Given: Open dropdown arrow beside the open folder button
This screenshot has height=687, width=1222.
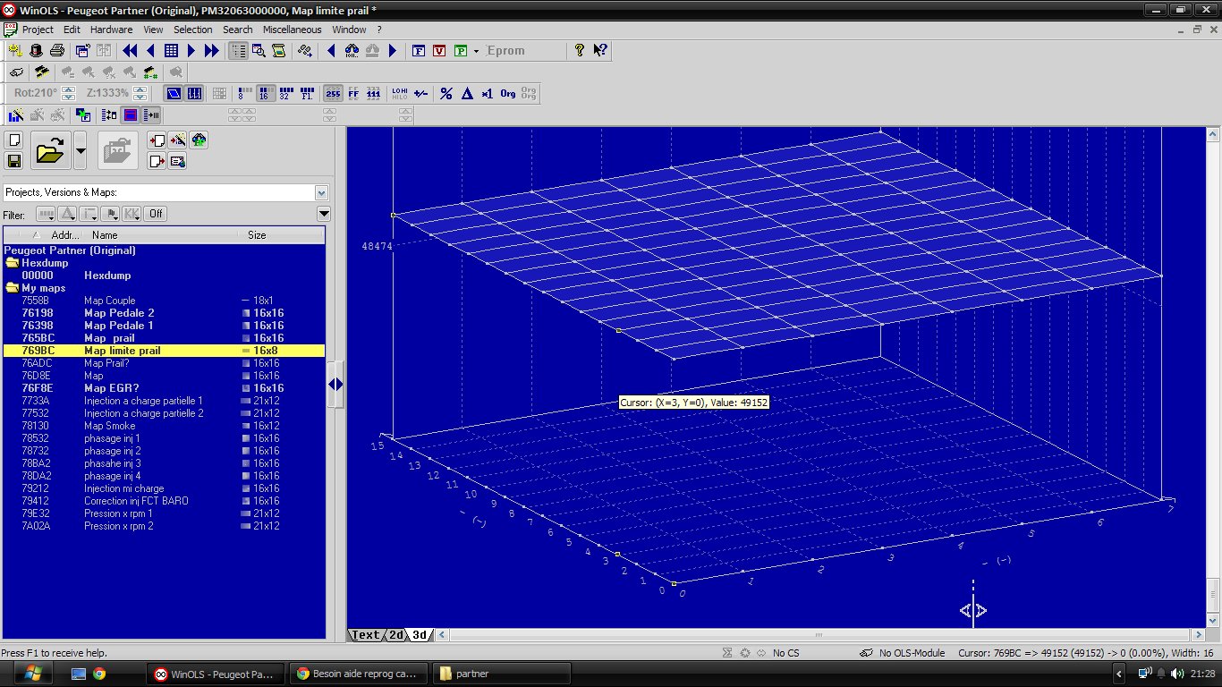Looking at the screenshot, I should 81,150.
